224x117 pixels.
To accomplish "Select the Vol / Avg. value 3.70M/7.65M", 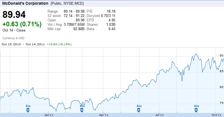I will 74,25.
